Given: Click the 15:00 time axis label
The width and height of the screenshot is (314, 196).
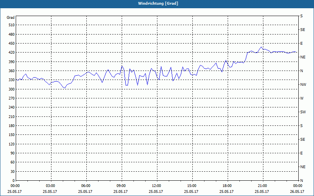Looking at the screenshot, I should (x=192, y=186).
